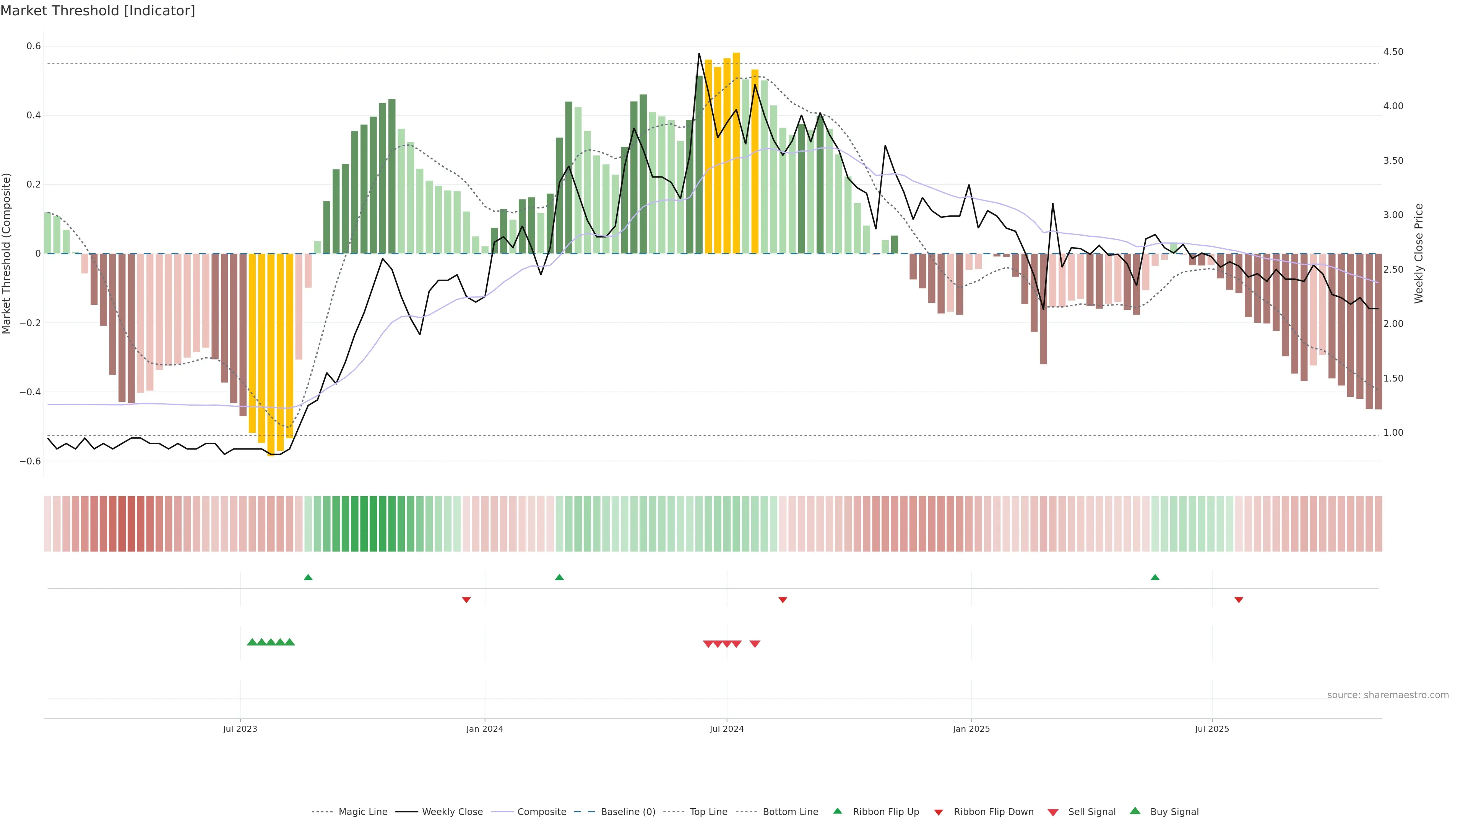Click green triangle icon beside Ribbon Flip Up legend
The width and height of the screenshot is (1468, 825).
coord(837,811)
